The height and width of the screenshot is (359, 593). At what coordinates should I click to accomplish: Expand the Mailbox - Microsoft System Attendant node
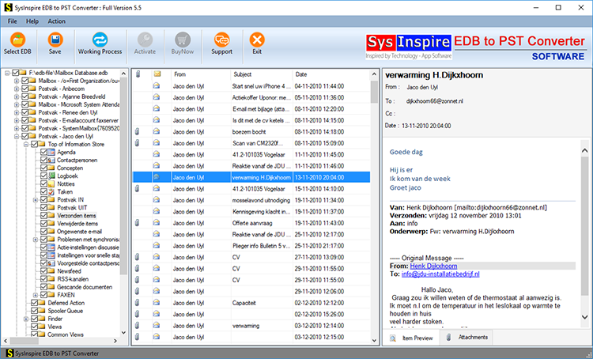click(17, 104)
